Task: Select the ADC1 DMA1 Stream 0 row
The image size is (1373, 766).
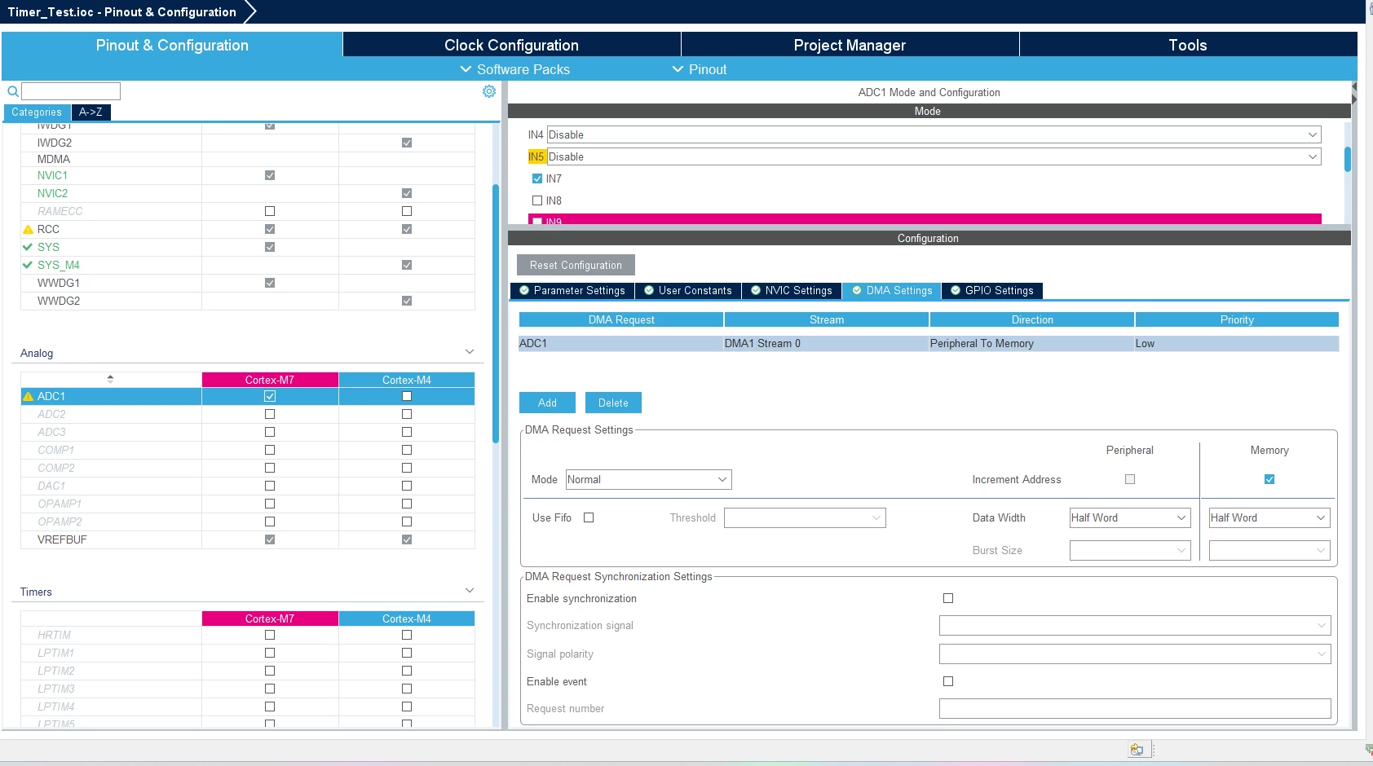Action: click(929, 343)
